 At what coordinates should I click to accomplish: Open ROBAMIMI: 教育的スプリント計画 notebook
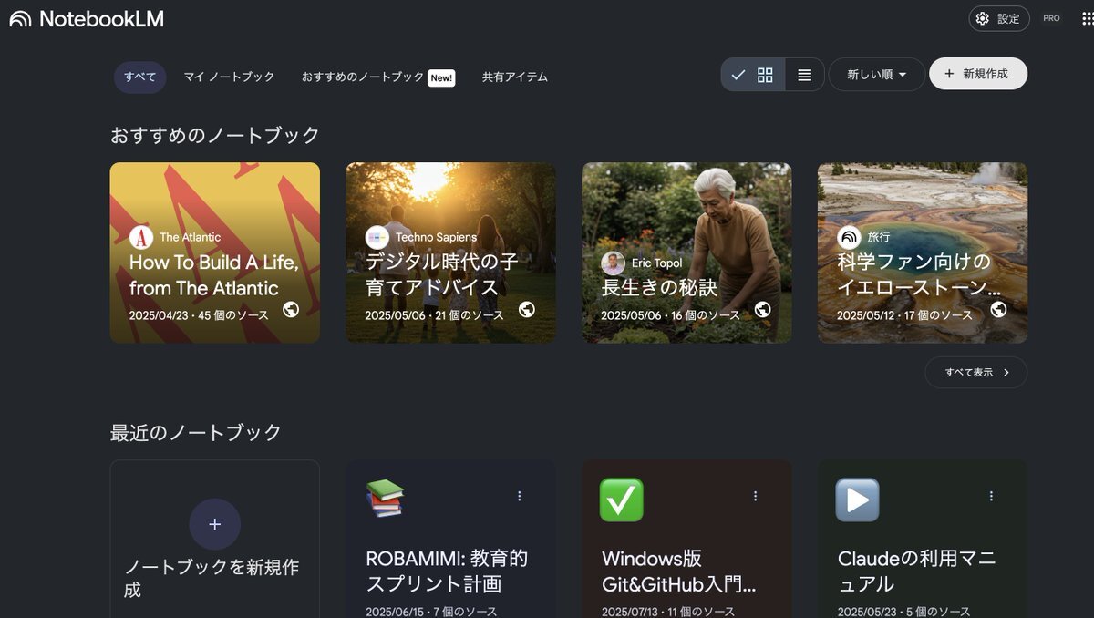(x=450, y=539)
